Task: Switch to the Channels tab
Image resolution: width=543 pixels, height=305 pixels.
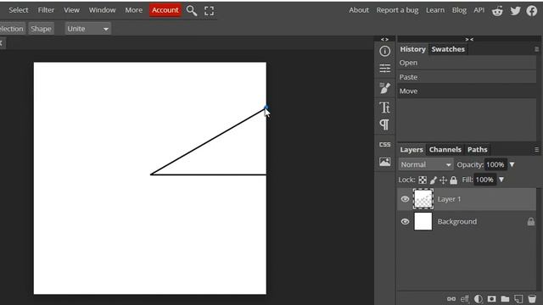Action: 445,149
